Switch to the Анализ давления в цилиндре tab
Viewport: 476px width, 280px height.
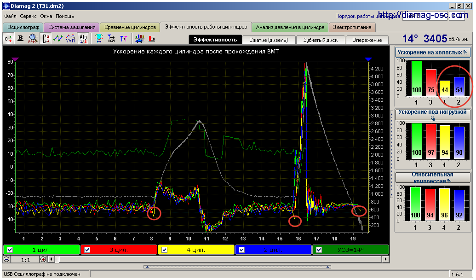coord(290,27)
